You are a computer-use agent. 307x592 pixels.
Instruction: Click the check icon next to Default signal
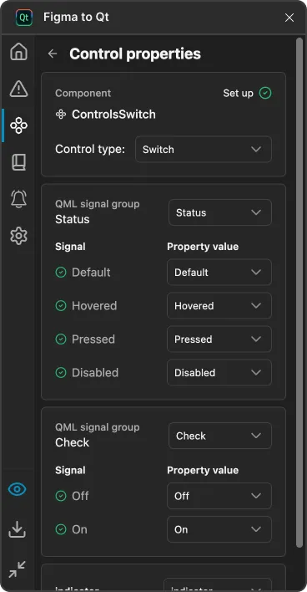(61, 273)
